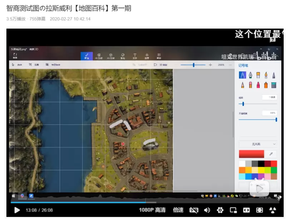Choose the Pixel pen tool
Viewport: 286px width, 219px height.
click(x=273, y=75)
